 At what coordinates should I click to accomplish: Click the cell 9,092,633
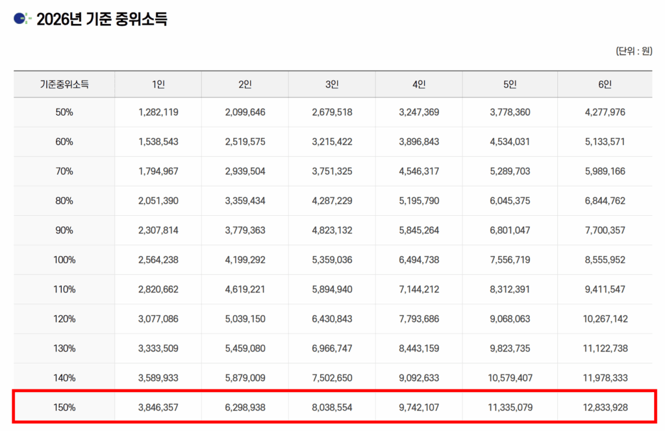[419, 378]
